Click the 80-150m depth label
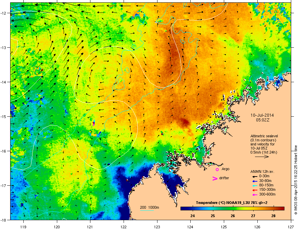 (x=266, y=185)
